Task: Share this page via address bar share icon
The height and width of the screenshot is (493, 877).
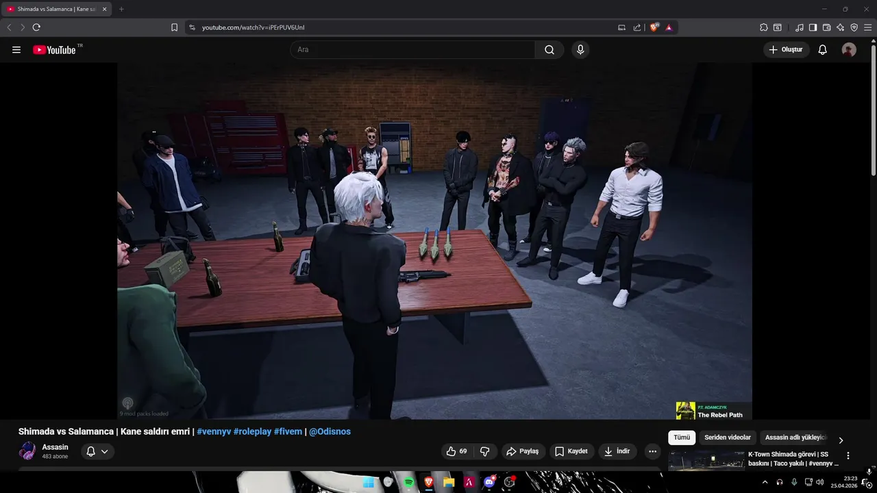Action: pyautogui.click(x=637, y=27)
